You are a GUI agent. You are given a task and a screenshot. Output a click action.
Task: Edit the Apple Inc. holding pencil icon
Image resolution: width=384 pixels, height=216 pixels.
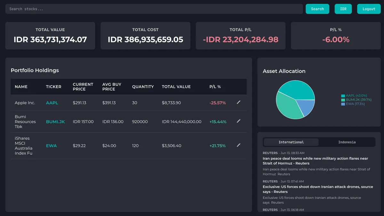238,102
